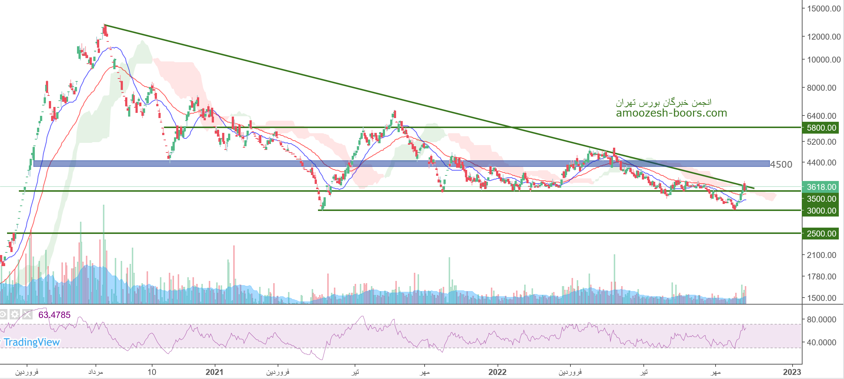Click the amoozesh-boors.com watermark text
Screen dimensions: 844x379
[671, 113]
